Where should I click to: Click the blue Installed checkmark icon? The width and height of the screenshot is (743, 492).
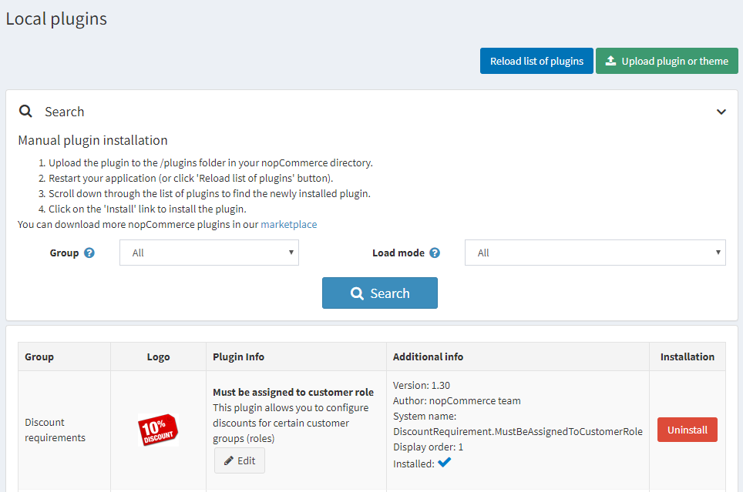coord(444,463)
